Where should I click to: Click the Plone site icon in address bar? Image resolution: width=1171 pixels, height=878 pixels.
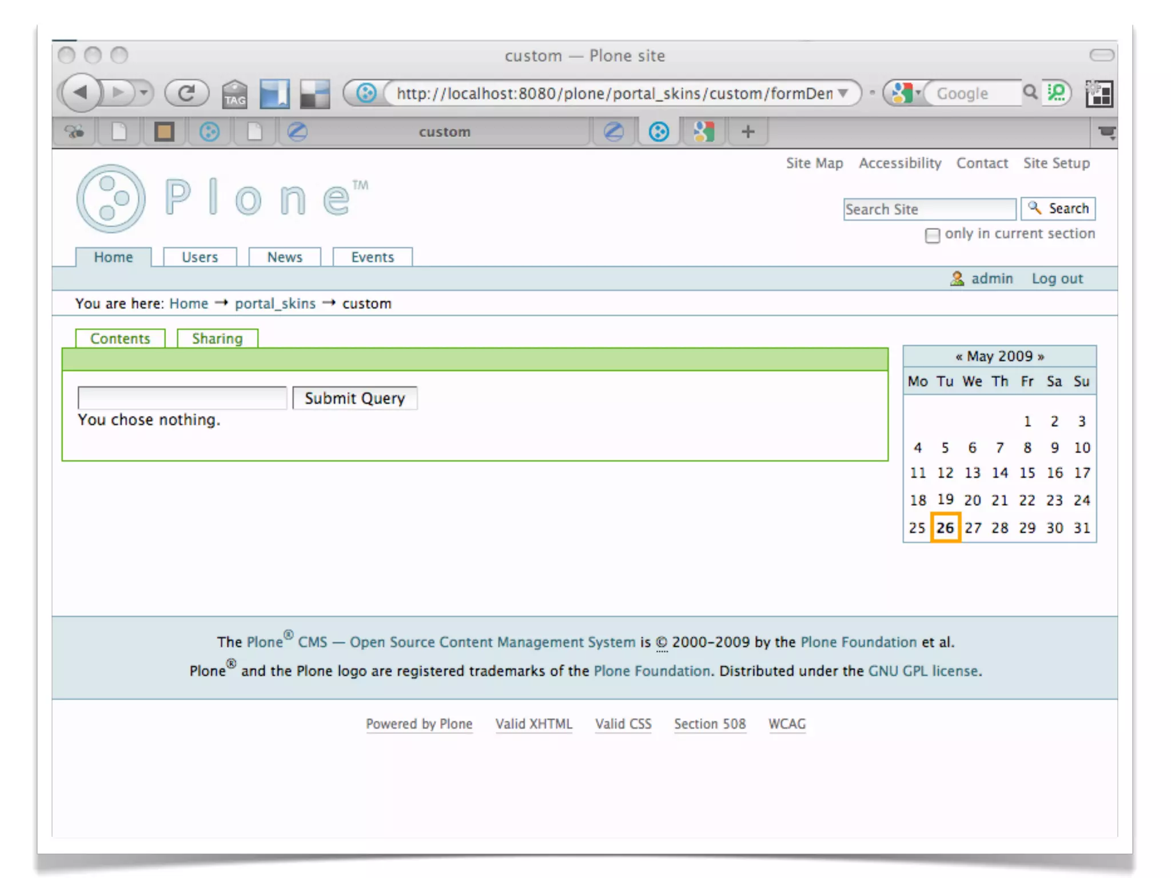tap(366, 93)
